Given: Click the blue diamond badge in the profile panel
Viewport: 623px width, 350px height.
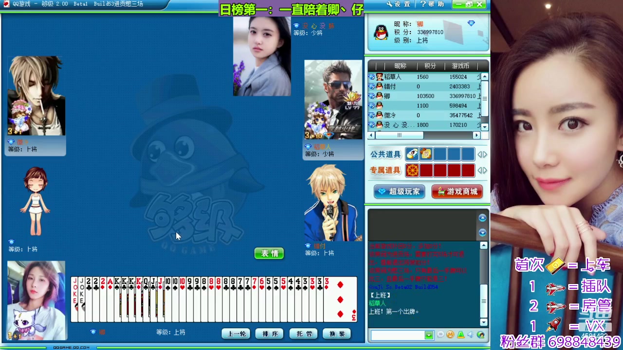Looking at the screenshot, I should coord(471,23).
